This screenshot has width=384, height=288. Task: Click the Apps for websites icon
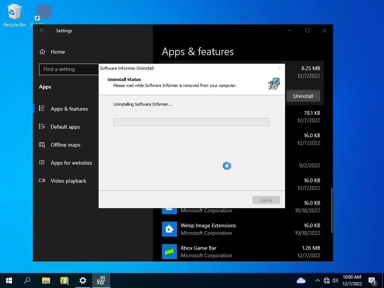point(42,163)
